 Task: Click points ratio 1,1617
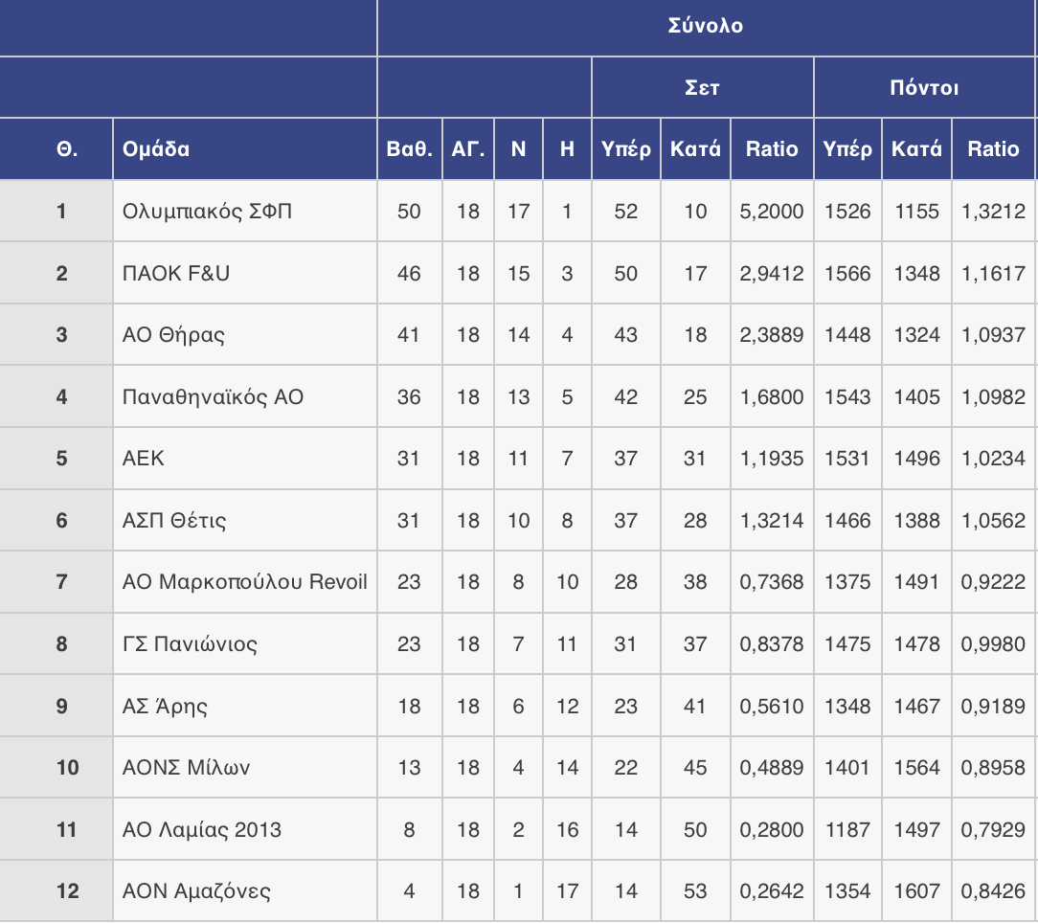click(x=993, y=273)
